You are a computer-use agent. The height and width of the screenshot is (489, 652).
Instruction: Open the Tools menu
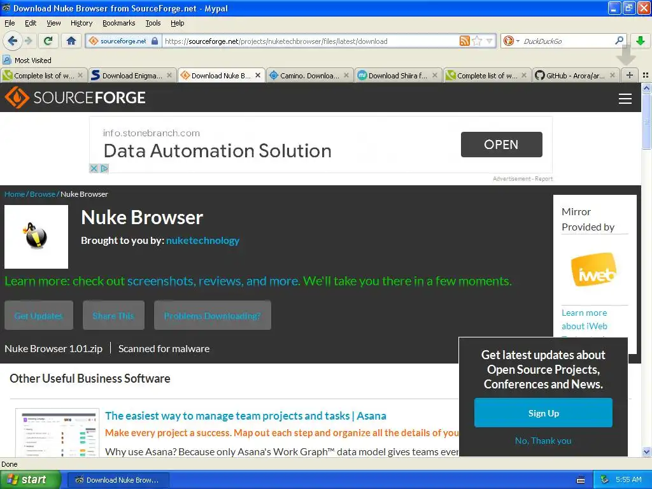[153, 23]
